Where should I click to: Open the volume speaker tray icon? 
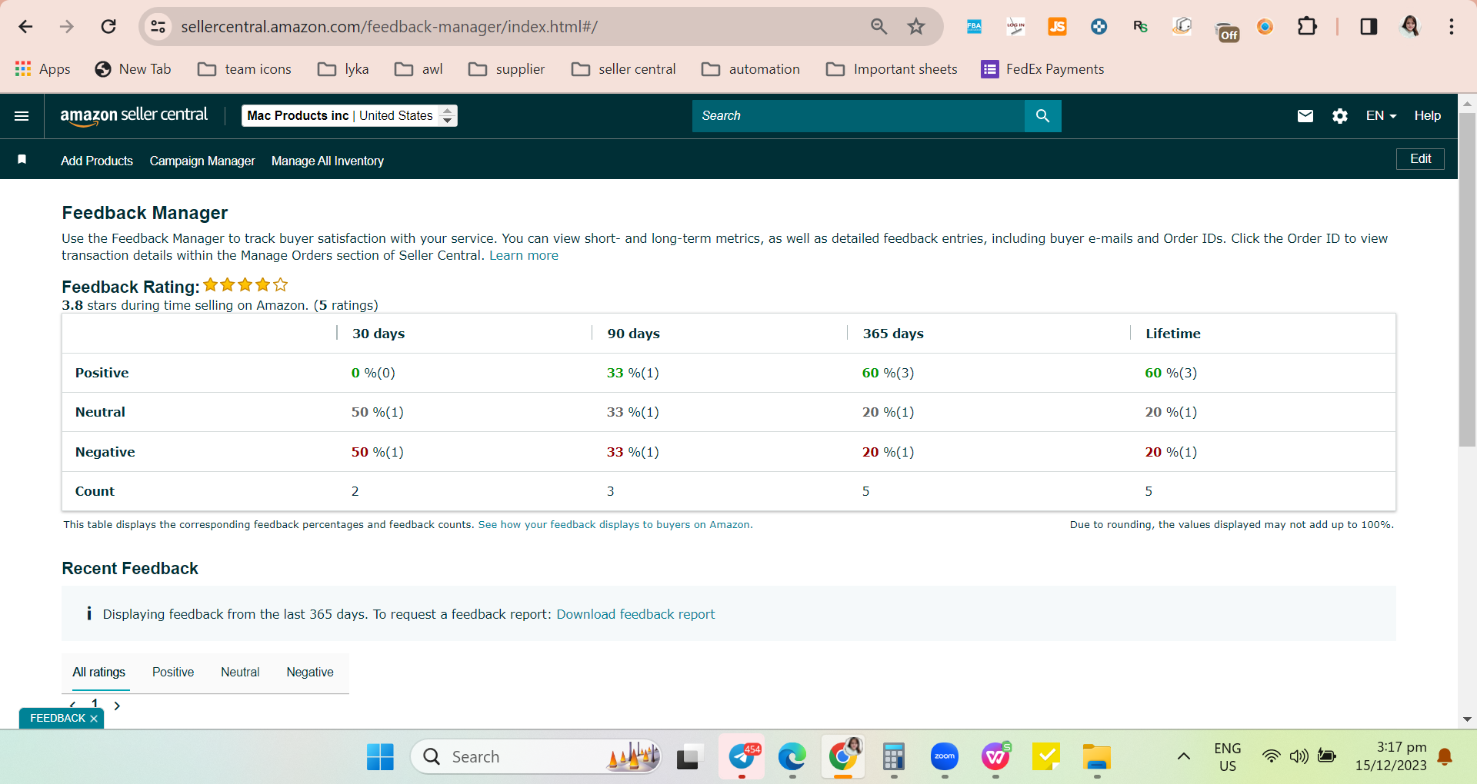[1299, 757]
